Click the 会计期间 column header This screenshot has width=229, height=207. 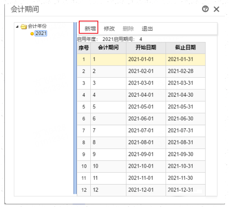108,48
